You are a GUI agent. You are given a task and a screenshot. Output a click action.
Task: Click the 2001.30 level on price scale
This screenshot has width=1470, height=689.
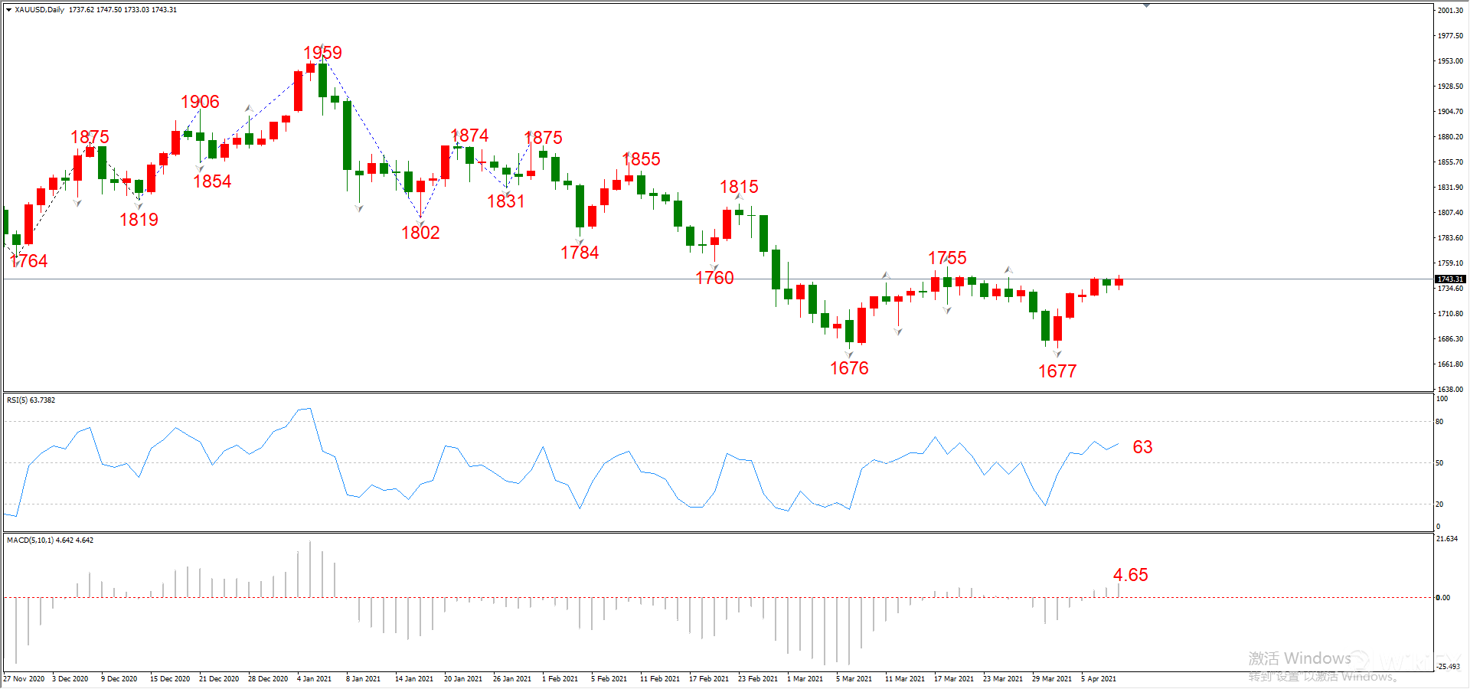[1450, 11]
